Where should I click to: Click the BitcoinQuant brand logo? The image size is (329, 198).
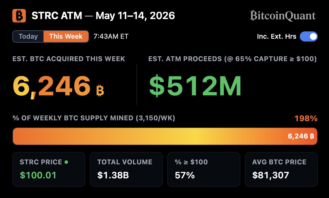(x=283, y=16)
